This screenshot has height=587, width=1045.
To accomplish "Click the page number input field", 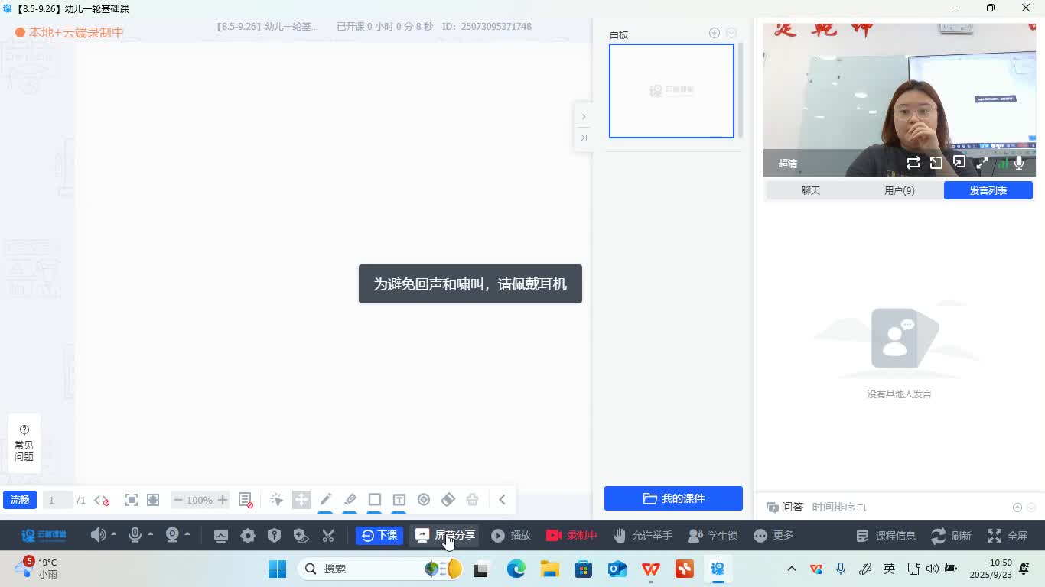I will [x=57, y=500].
